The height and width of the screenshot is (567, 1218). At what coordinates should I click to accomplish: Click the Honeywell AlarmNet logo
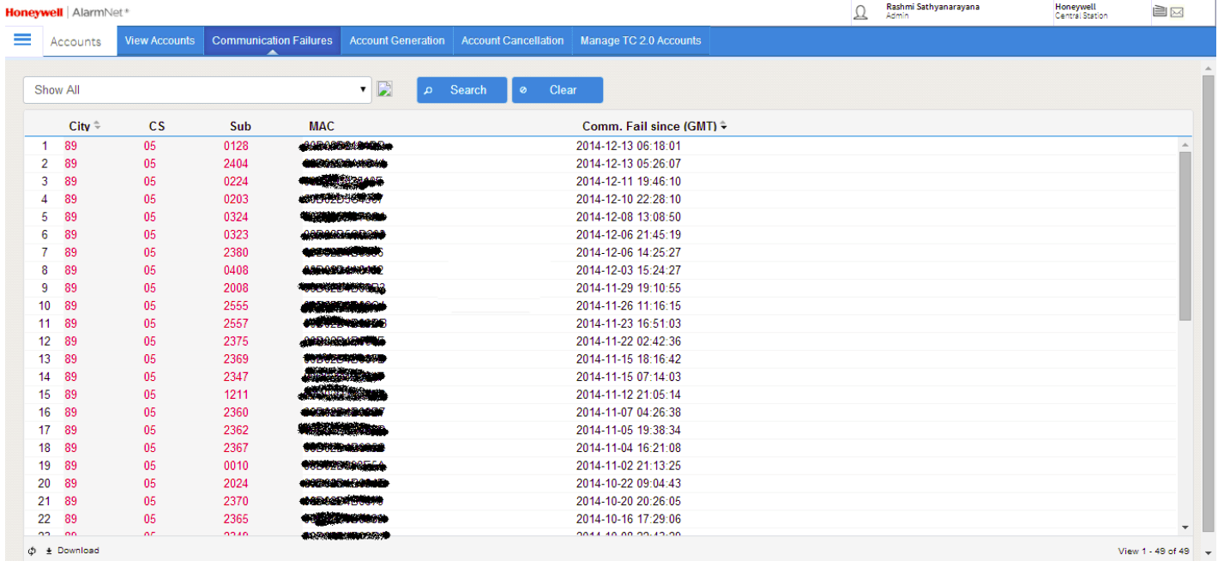click(68, 12)
